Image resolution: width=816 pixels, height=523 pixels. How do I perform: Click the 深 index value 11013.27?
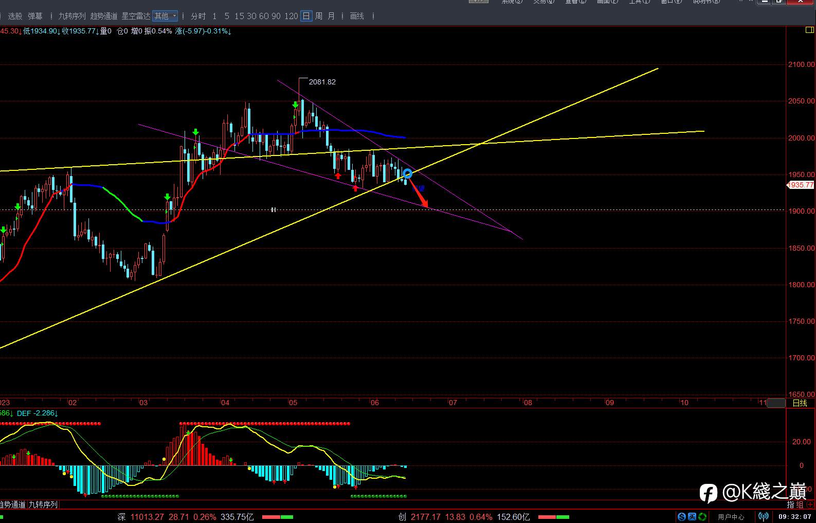147,517
